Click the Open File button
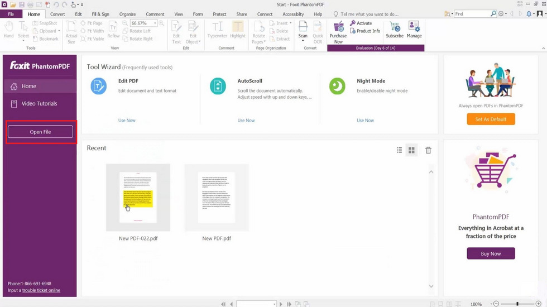The width and height of the screenshot is (547, 307). coord(40,132)
